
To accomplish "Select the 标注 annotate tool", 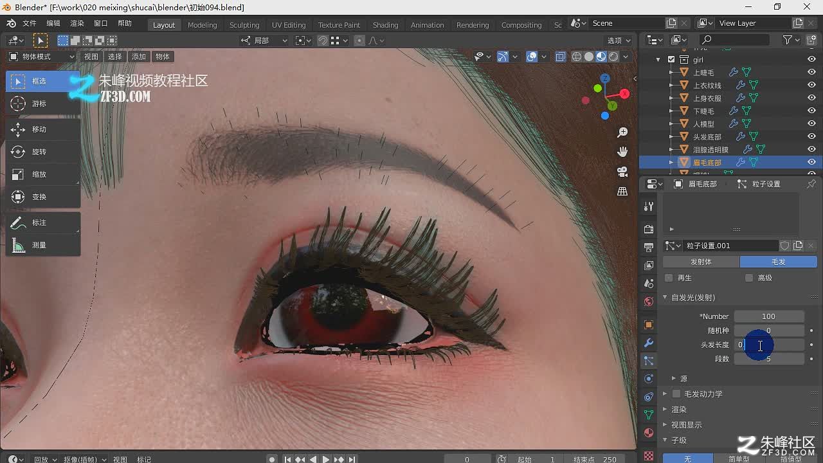I will 43,222.
